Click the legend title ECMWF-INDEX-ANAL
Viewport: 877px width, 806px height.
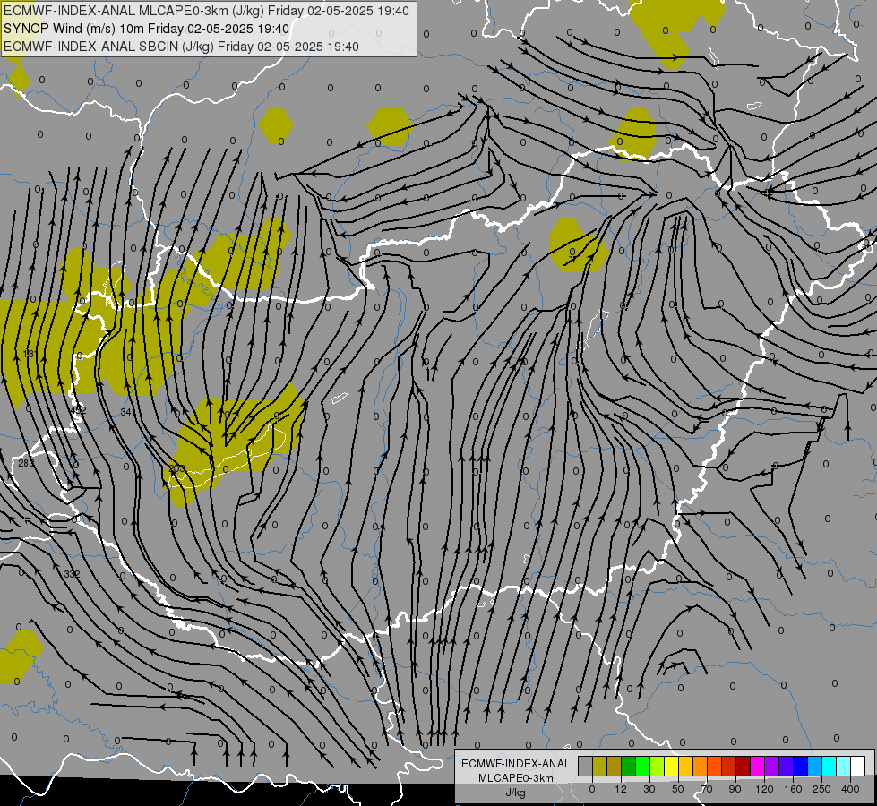pos(515,764)
